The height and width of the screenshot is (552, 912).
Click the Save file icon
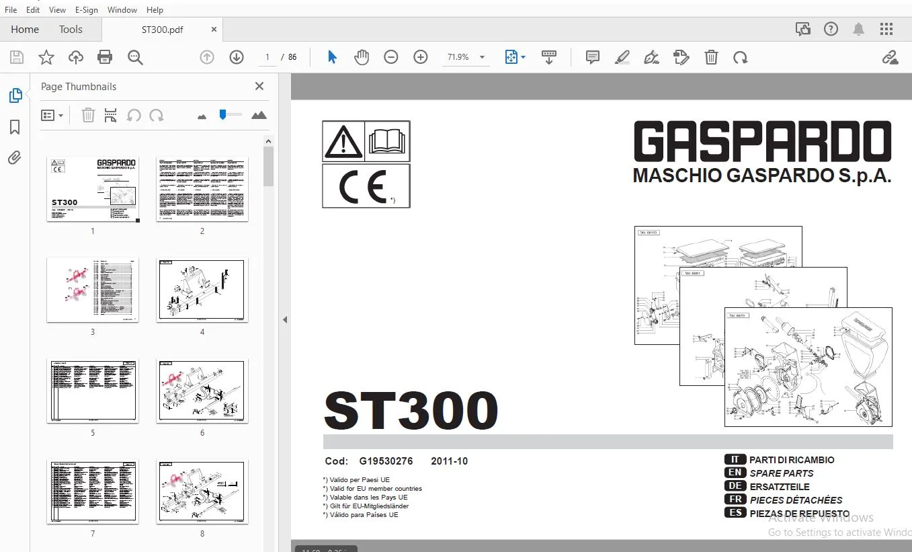click(16, 58)
